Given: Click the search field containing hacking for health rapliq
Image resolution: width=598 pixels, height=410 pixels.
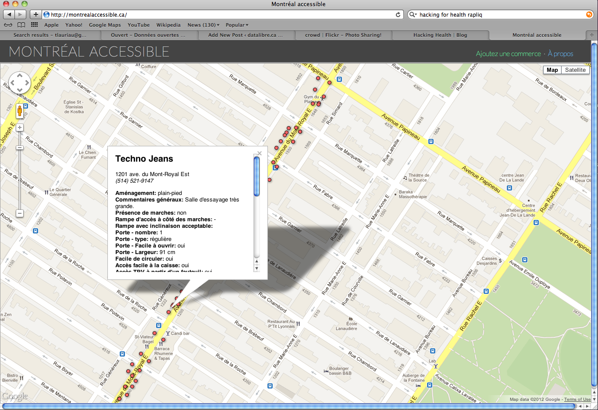Looking at the screenshot, I should coord(501,14).
